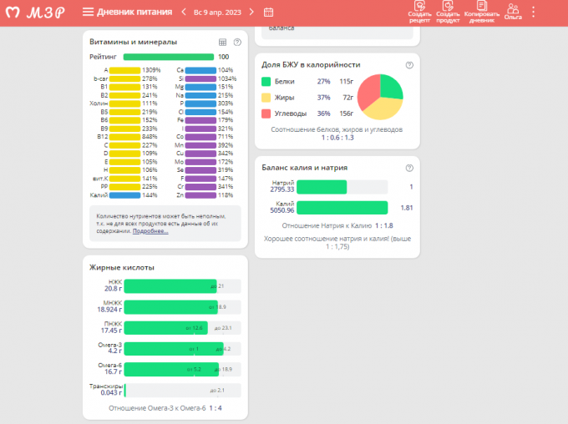Open the three-dot more options menu
This screenshot has width=568, height=424.
534,12
